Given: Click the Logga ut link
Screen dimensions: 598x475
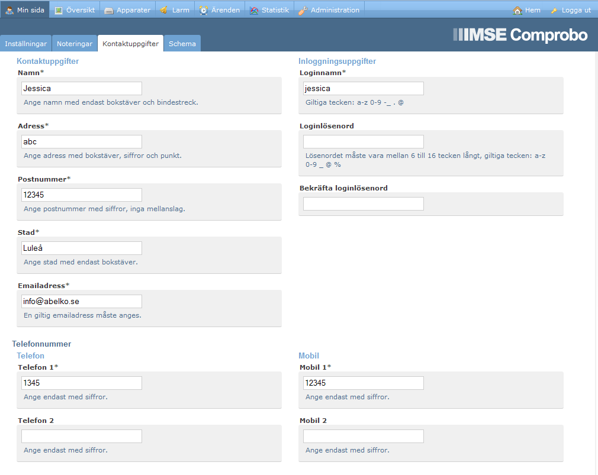Looking at the screenshot, I should [x=571, y=10].
